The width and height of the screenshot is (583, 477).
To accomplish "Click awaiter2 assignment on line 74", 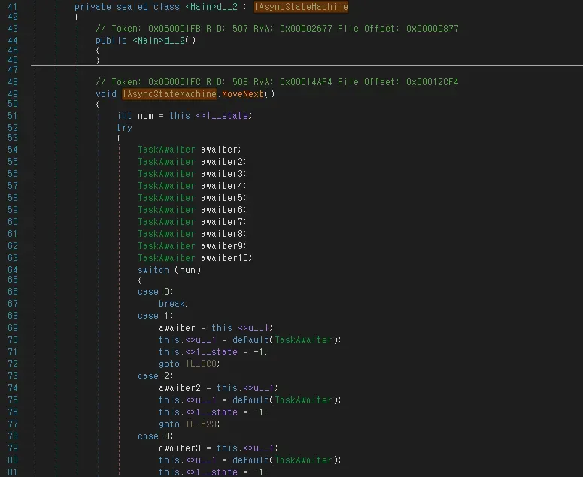I will 184,388.
